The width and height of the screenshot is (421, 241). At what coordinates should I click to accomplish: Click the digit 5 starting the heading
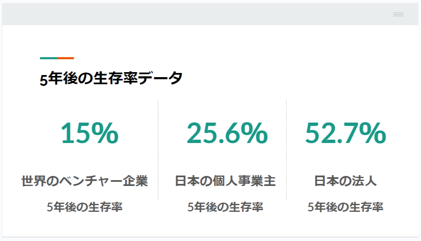click(x=44, y=79)
